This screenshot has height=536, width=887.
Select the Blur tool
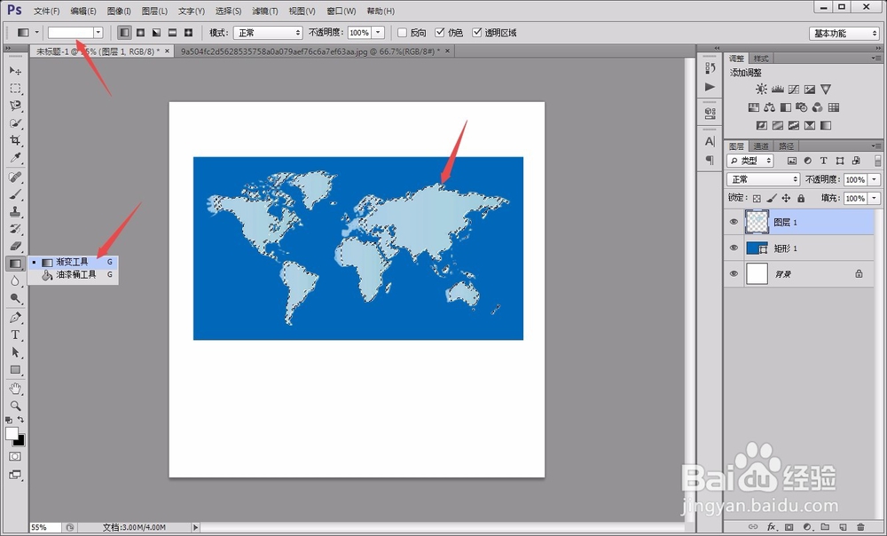(x=15, y=280)
